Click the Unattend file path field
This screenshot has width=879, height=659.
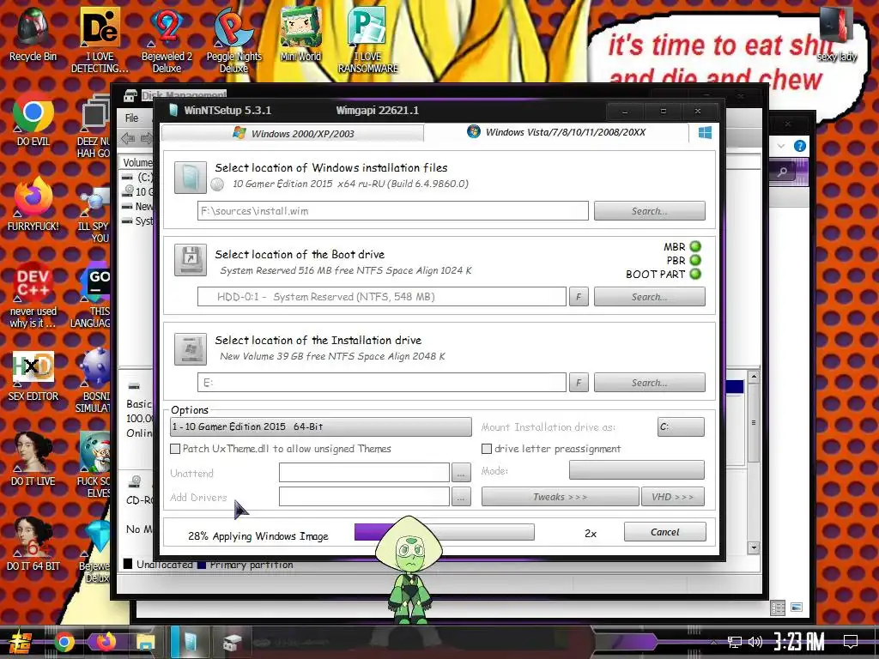coord(364,473)
